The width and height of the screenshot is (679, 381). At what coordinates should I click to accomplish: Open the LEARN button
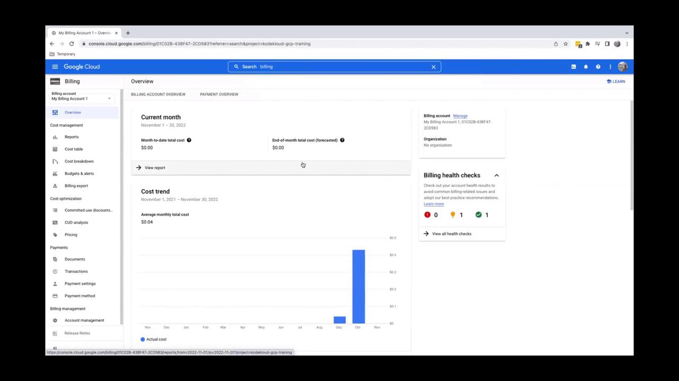[616, 81]
